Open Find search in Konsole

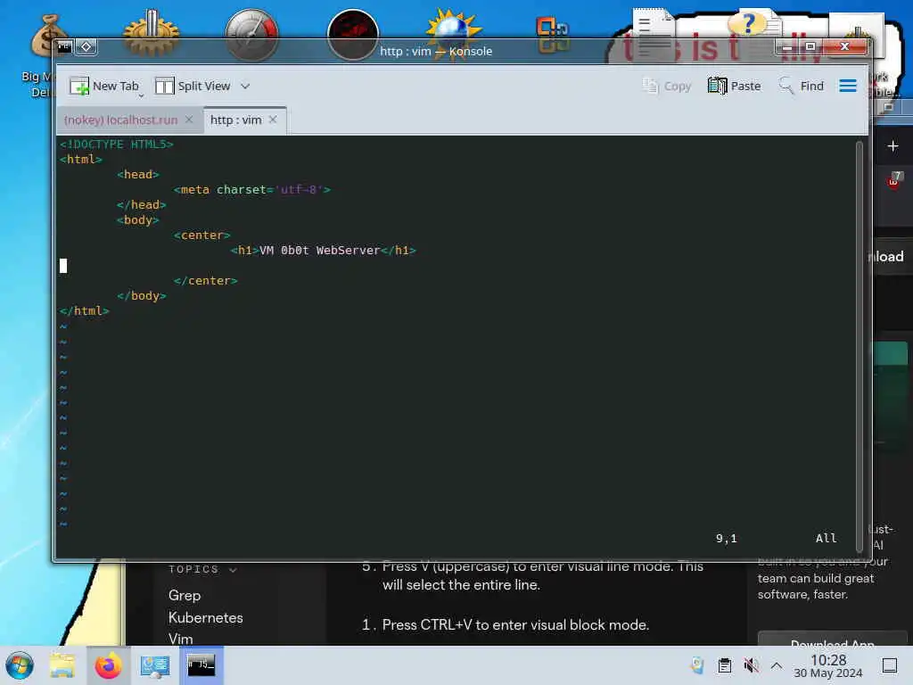(802, 87)
